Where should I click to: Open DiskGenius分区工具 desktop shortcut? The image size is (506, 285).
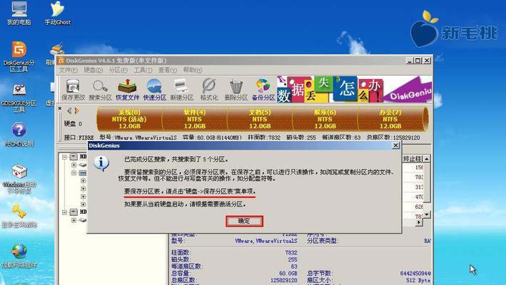point(19,56)
